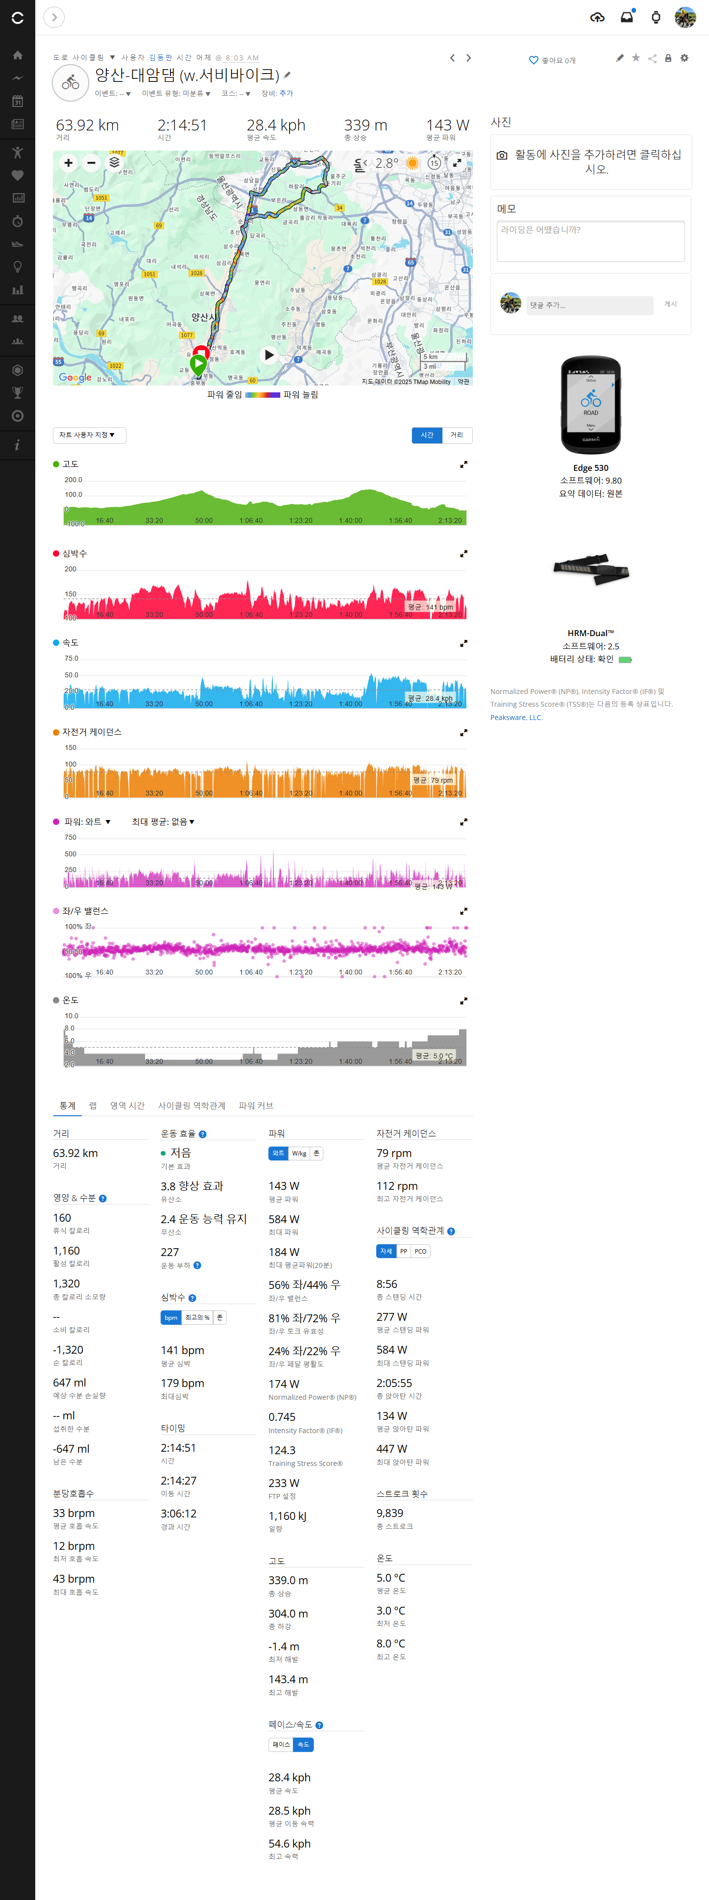Viewport: 709px width, 1900px height.
Task: Open the map layers icon
Action: (114, 163)
